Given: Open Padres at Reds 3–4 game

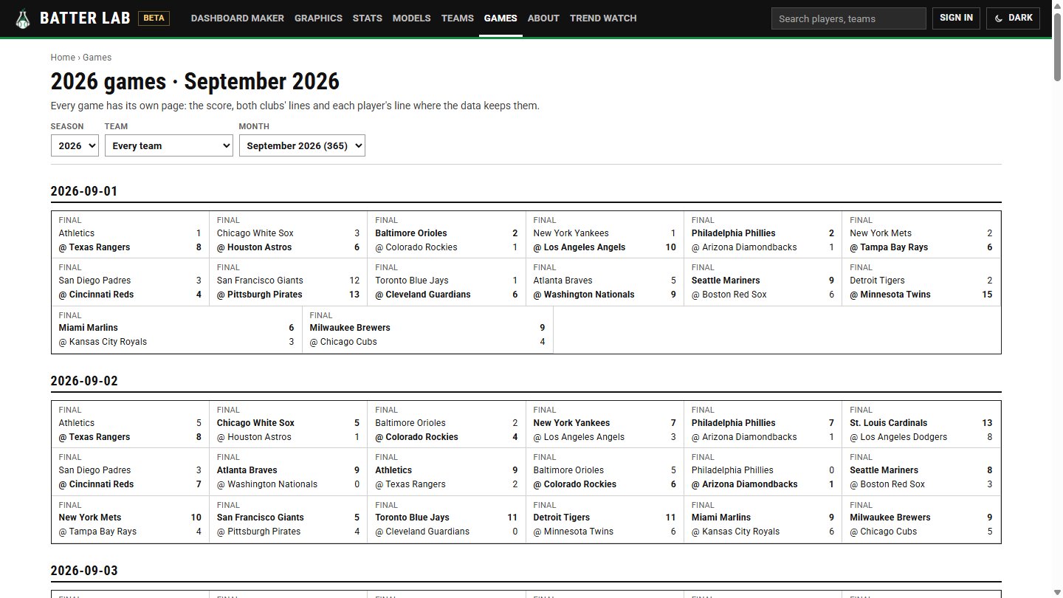Looking at the screenshot, I should click(131, 281).
